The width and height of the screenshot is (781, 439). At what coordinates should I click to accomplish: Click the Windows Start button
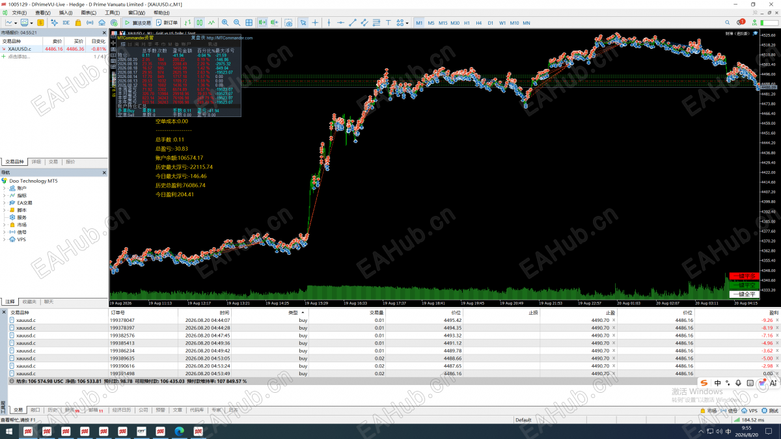[9, 431]
